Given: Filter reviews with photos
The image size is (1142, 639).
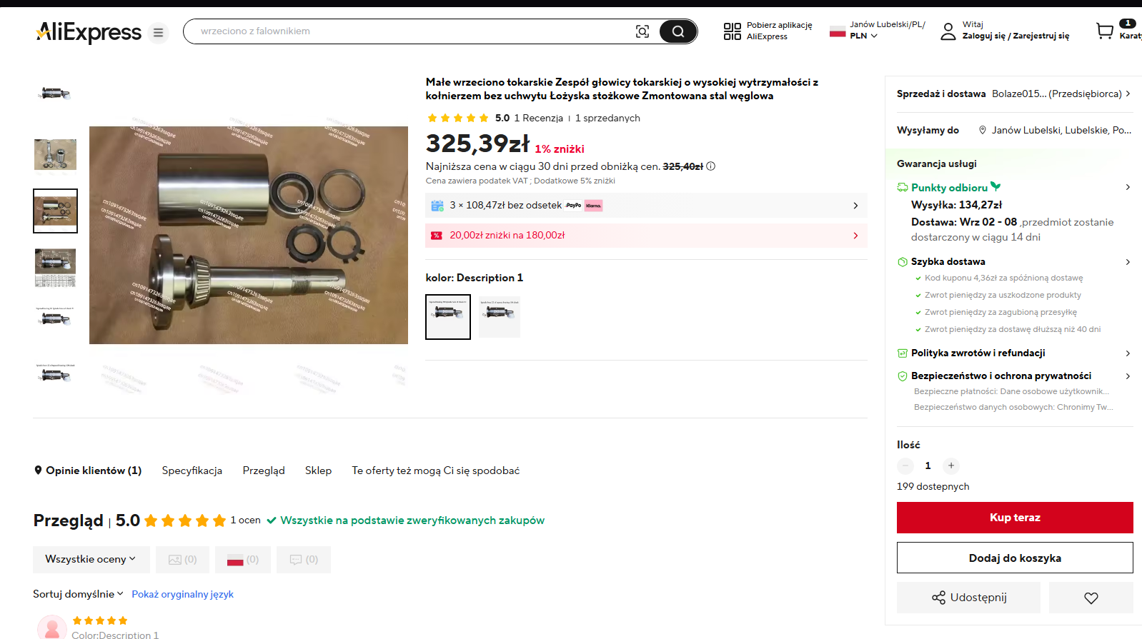Looking at the screenshot, I should (182, 560).
